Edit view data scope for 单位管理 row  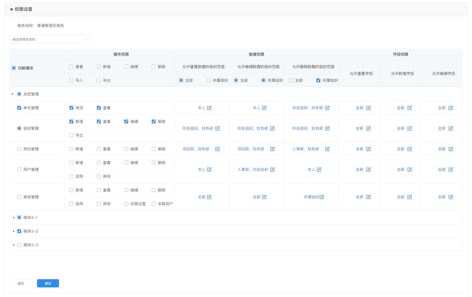coord(209,108)
